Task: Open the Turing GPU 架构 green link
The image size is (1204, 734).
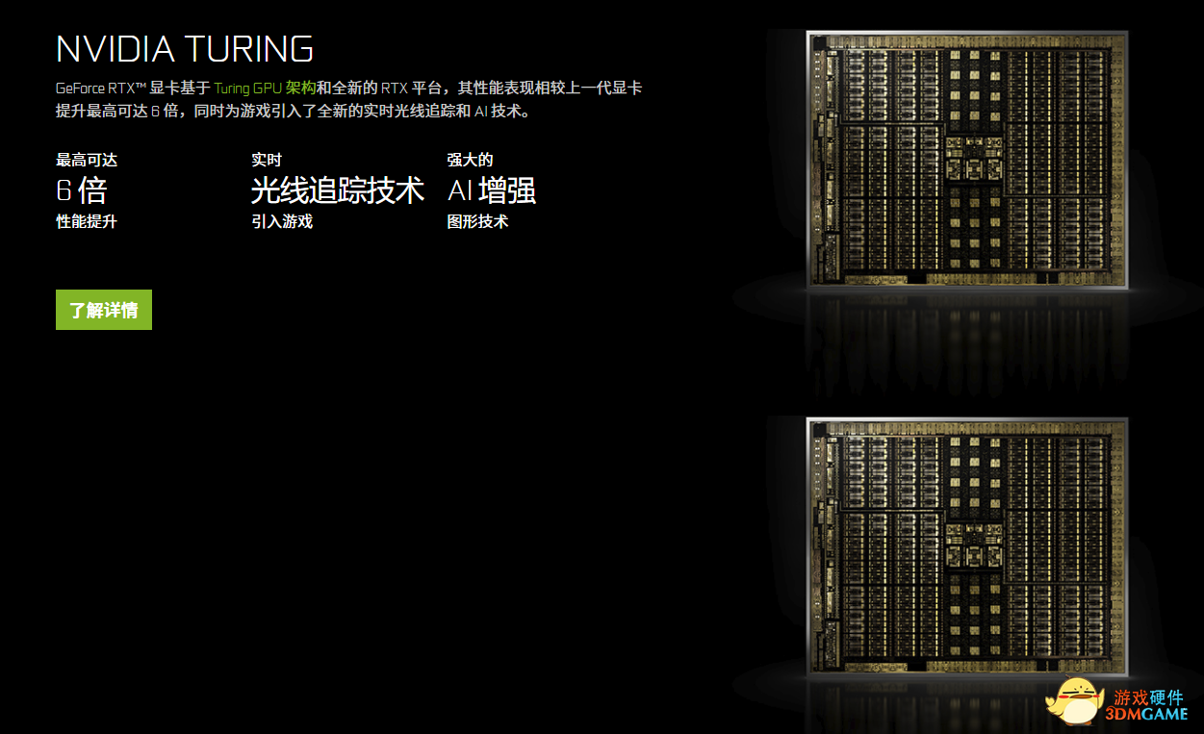Action: 265,88
